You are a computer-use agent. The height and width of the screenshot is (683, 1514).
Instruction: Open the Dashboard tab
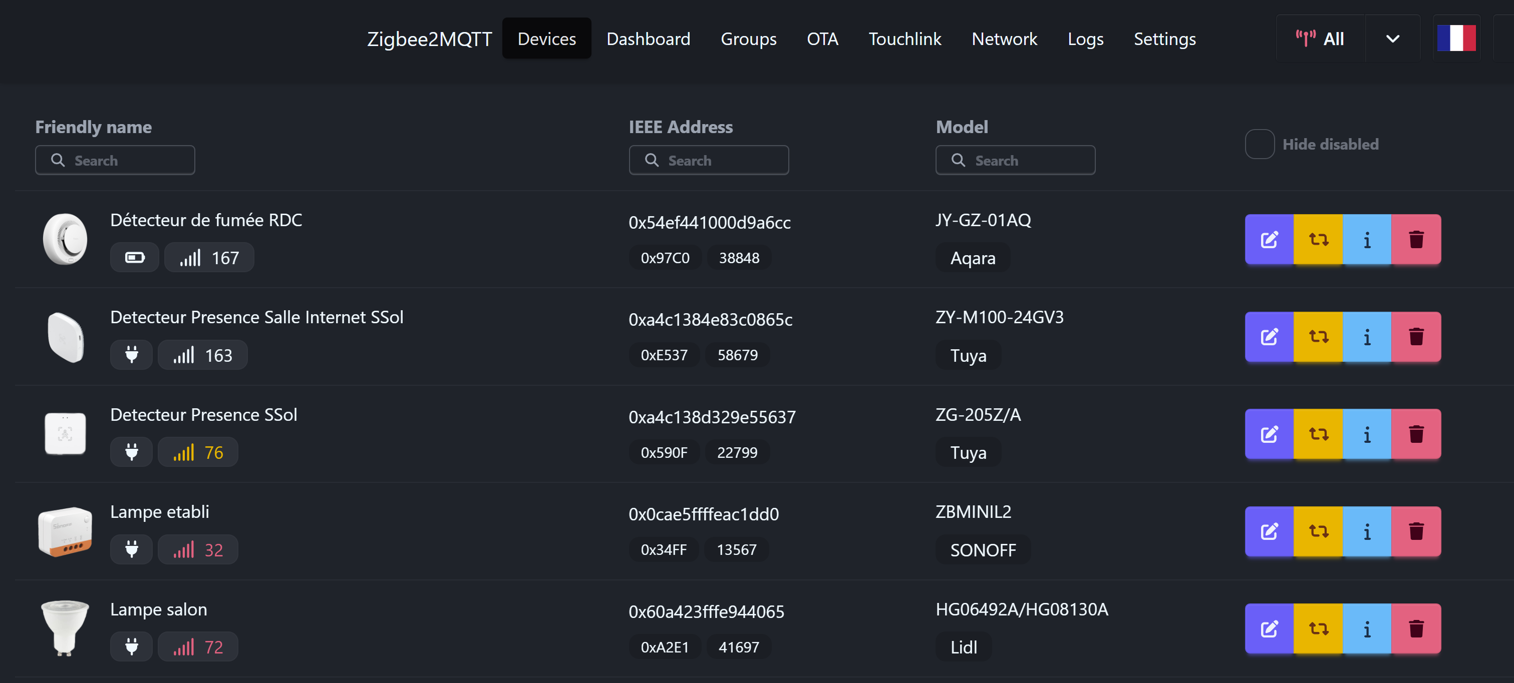tap(648, 39)
